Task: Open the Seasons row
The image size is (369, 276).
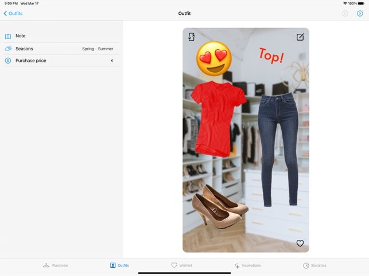Action: point(61,49)
